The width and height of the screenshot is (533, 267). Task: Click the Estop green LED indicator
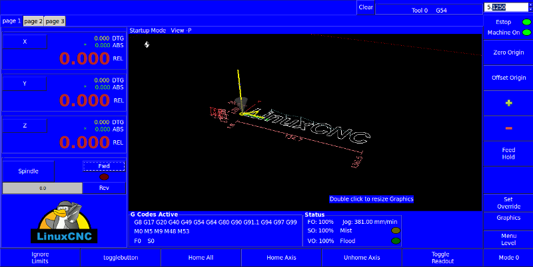[526, 23]
